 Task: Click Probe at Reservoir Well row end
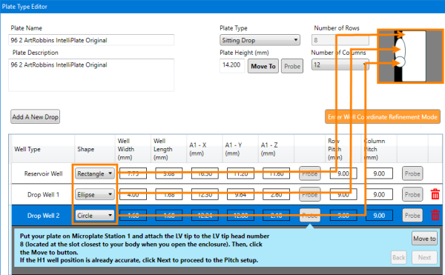[412, 173]
